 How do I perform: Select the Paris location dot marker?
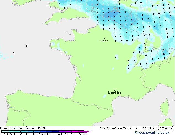coord(104,39)
